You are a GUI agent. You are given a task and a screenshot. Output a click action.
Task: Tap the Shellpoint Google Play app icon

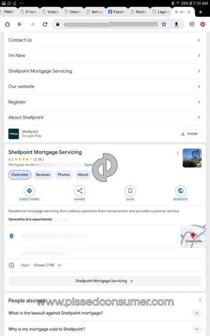coord(13,134)
